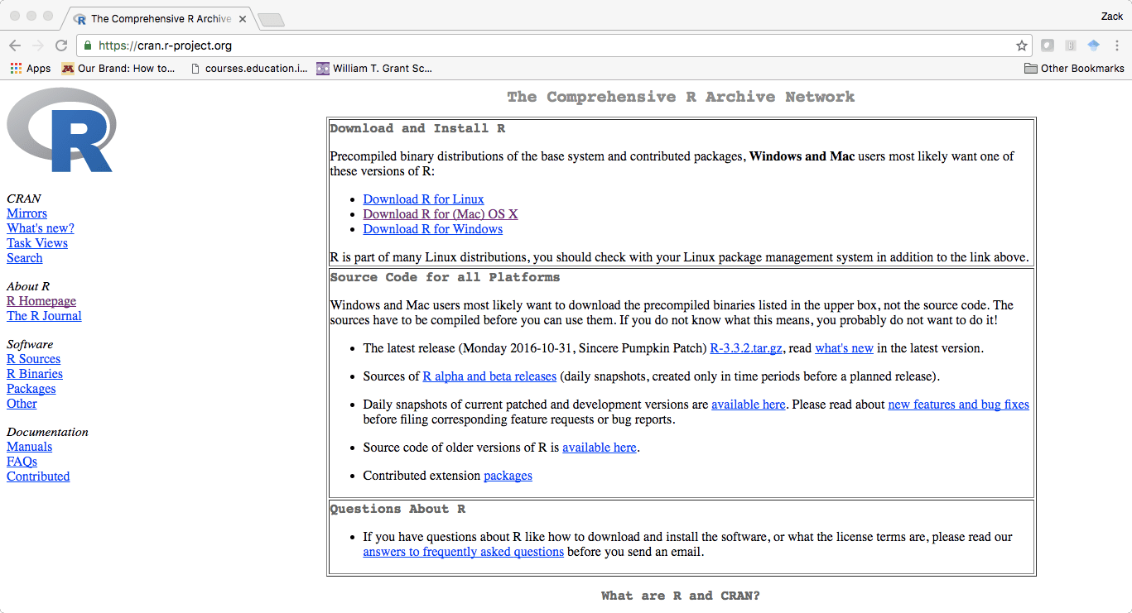Close the Comprehensive R Archive tab
The width and height of the screenshot is (1132, 613).
(x=243, y=18)
